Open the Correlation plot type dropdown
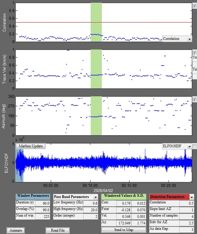Viewport: 197px width, 234px height. point(177,39)
